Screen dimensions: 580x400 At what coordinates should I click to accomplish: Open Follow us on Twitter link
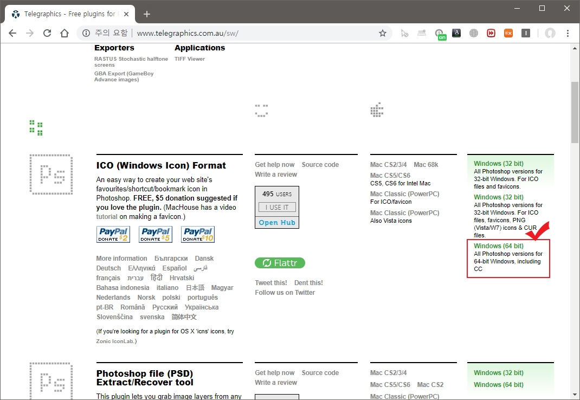[x=285, y=292]
